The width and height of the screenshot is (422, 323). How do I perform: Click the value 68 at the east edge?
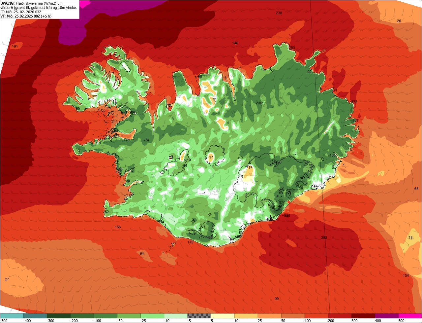tap(416, 189)
